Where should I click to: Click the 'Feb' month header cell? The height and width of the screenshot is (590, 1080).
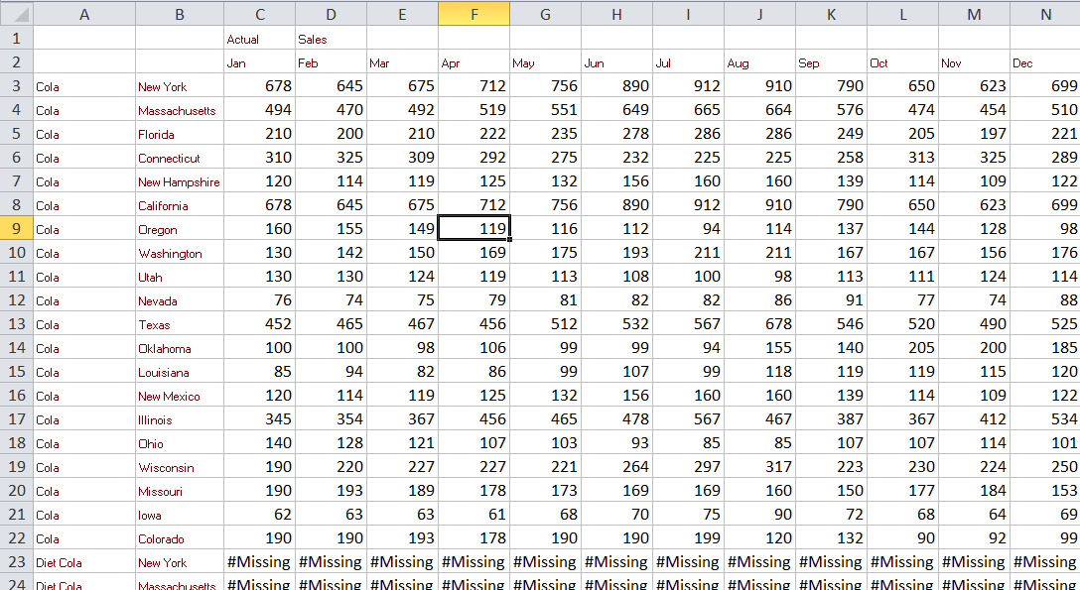point(332,61)
